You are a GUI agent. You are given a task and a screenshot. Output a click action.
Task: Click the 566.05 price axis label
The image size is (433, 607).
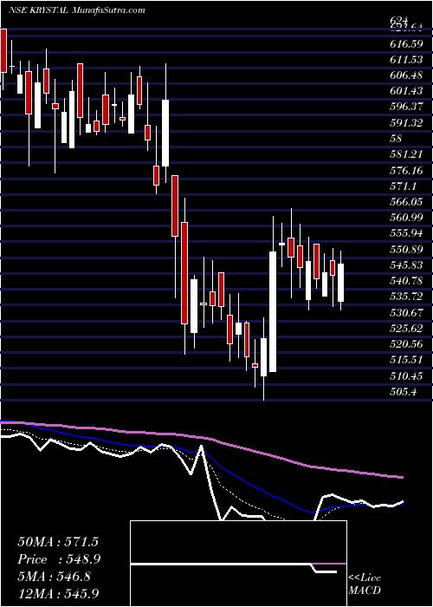[x=406, y=202]
